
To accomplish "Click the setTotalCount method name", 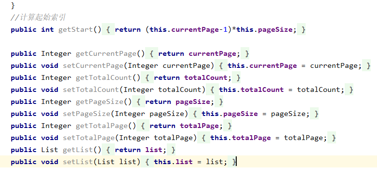I will (91, 89).
